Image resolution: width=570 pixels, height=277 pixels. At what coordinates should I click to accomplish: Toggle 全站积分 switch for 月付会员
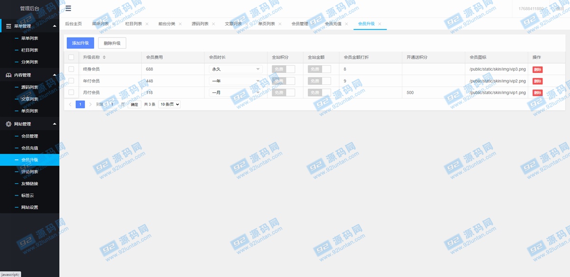[284, 92]
